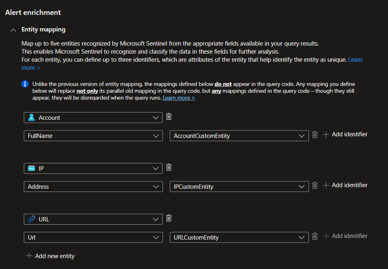Open the Address identifier dropdown
Viewport: 388px width, 269px height.
pos(93,187)
